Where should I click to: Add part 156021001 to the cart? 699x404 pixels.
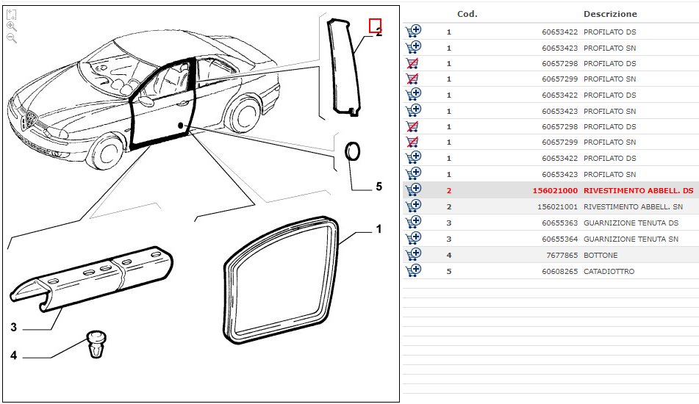point(413,206)
